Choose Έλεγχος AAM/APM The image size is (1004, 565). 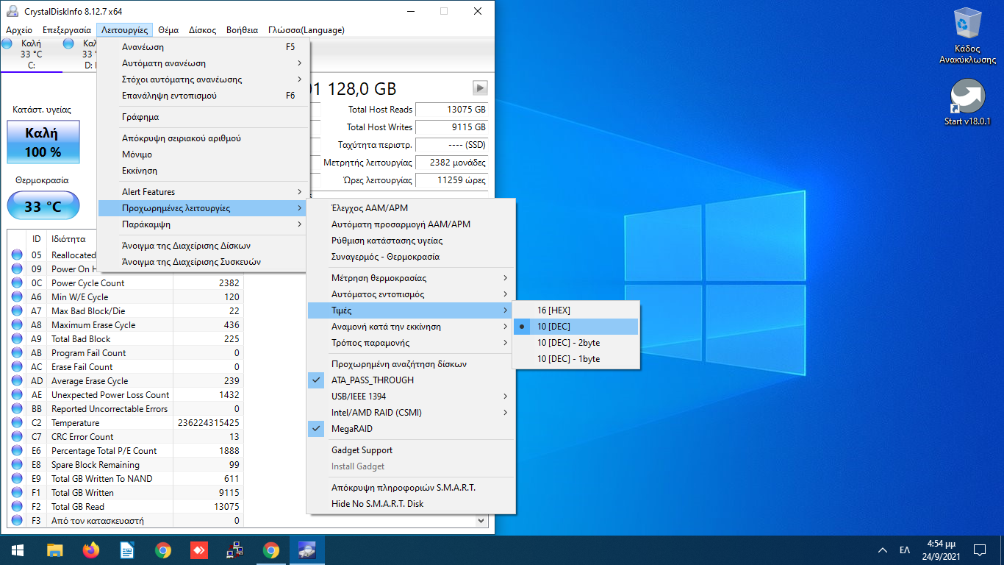[x=411, y=208]
